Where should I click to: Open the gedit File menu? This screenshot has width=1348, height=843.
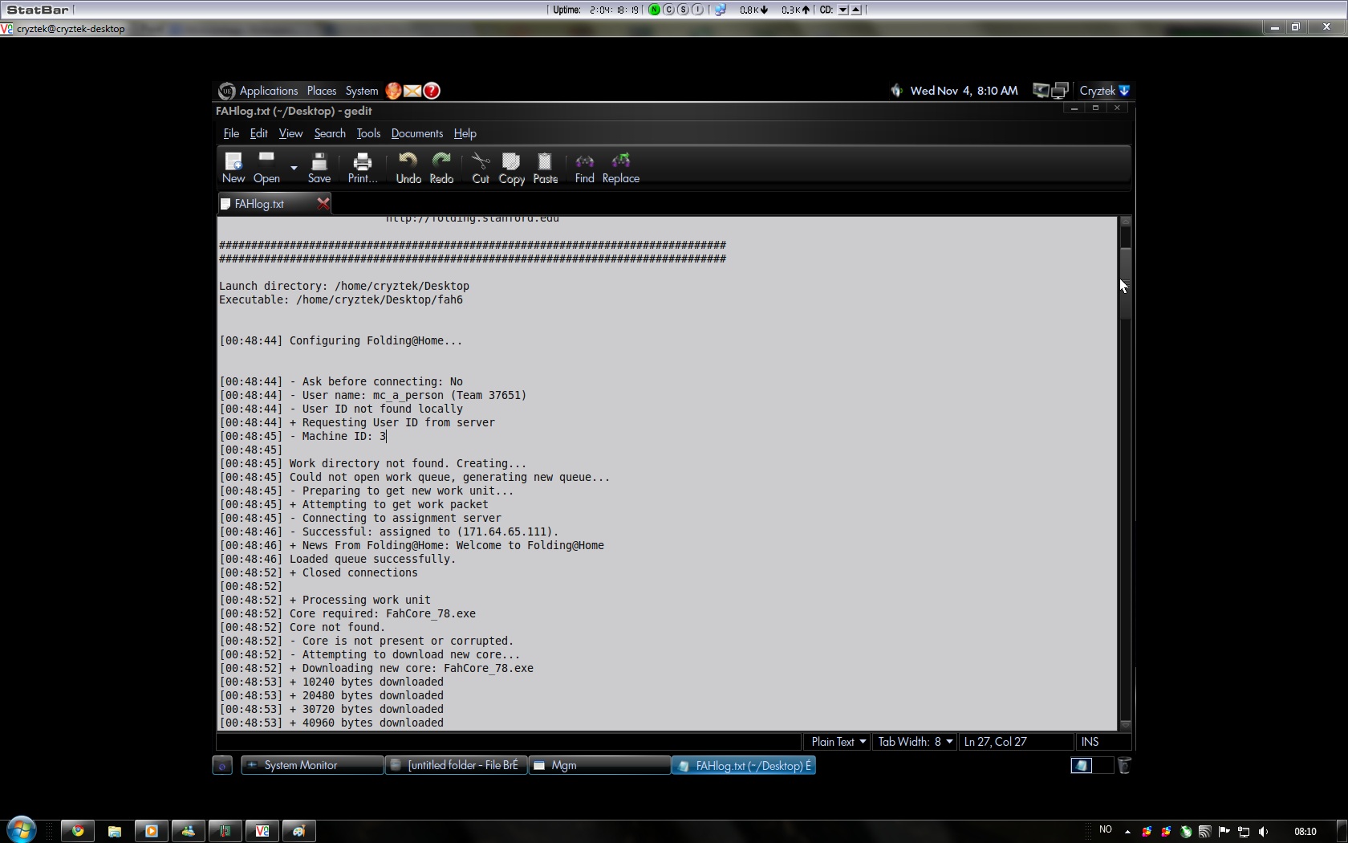(231, 133)
